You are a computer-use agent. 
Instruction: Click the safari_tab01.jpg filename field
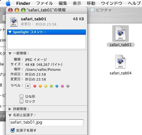[x=46, y=123]
